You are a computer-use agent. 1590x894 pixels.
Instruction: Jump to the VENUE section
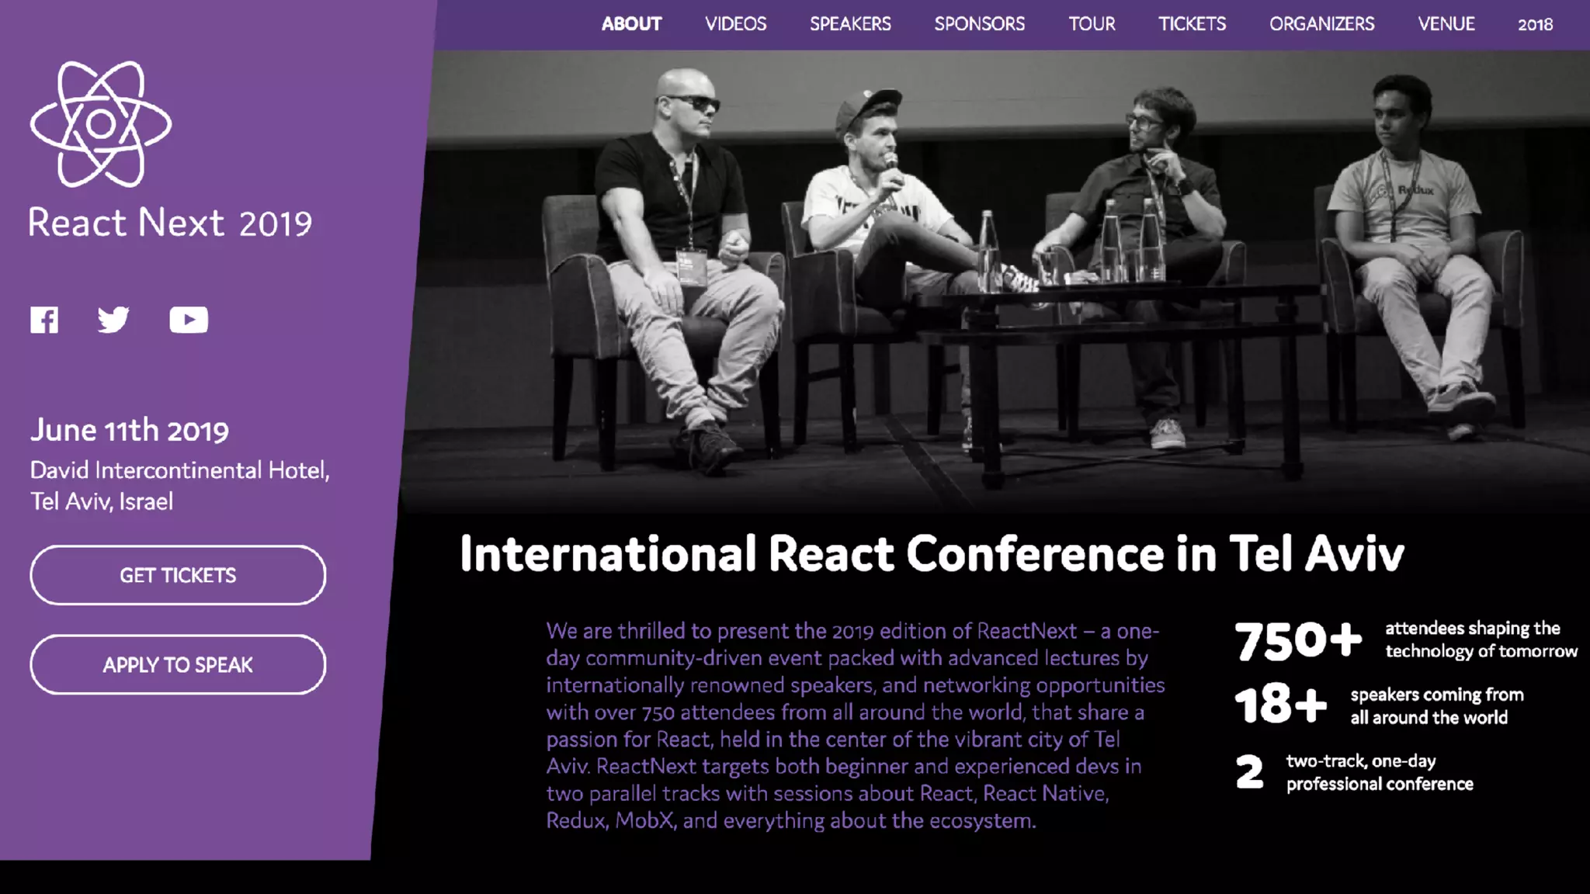(1446, 24)
